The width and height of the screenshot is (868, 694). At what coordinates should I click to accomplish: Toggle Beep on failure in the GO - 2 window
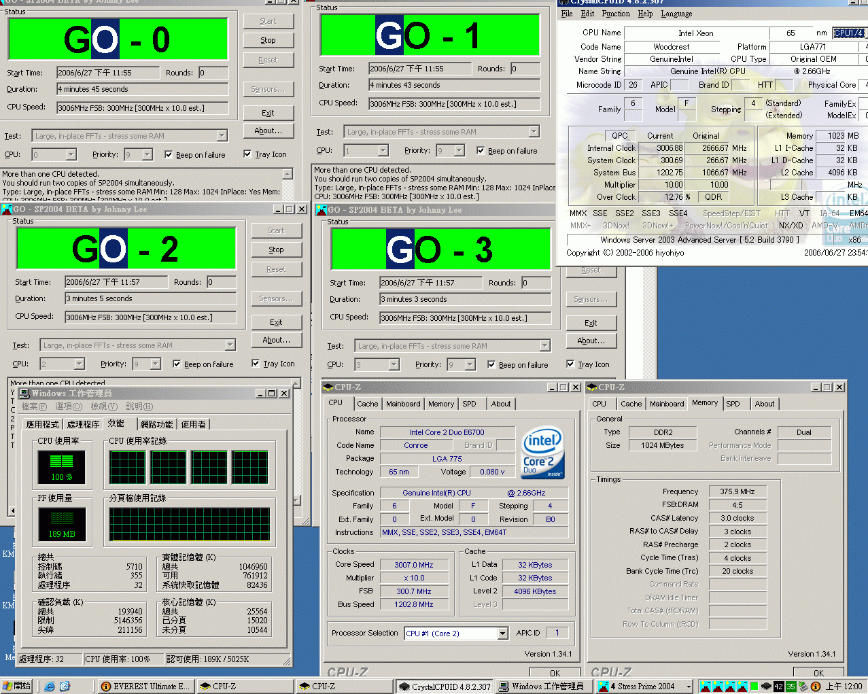tap(177, 364)
